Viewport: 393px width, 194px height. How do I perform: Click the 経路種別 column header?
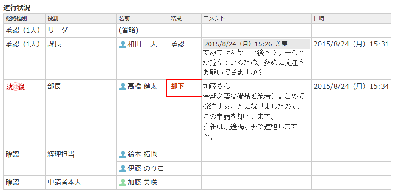click(x=17, y=19)
